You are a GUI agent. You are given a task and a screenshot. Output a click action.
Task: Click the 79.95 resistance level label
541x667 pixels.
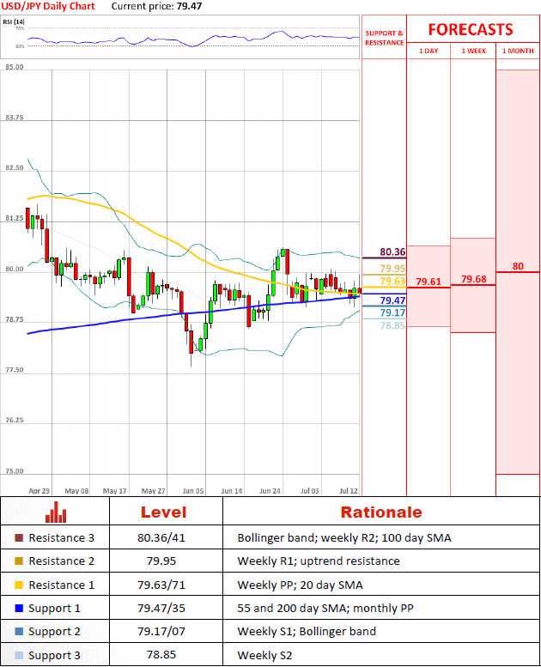coord(392,269)
